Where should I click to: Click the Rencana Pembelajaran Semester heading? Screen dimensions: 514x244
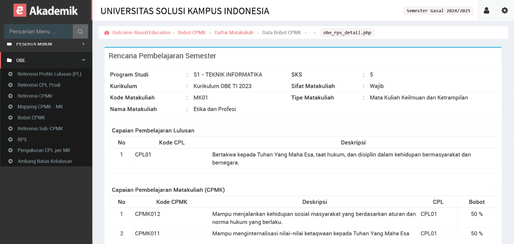click(x=162, y=56)
